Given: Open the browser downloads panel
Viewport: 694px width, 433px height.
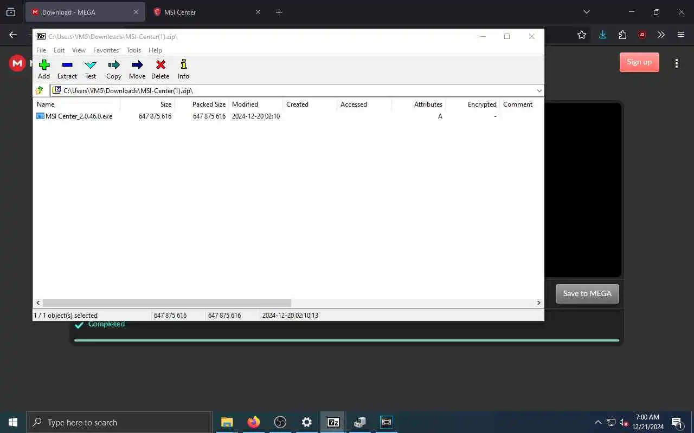Looking at the screenshot, I should pyautogui.click(x=602, y=35).
